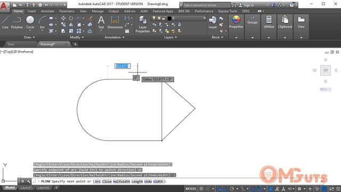This screenshot has width=341, height=192.
Task: Click the Move tool in Modify
Action: (x=63, y=18)
